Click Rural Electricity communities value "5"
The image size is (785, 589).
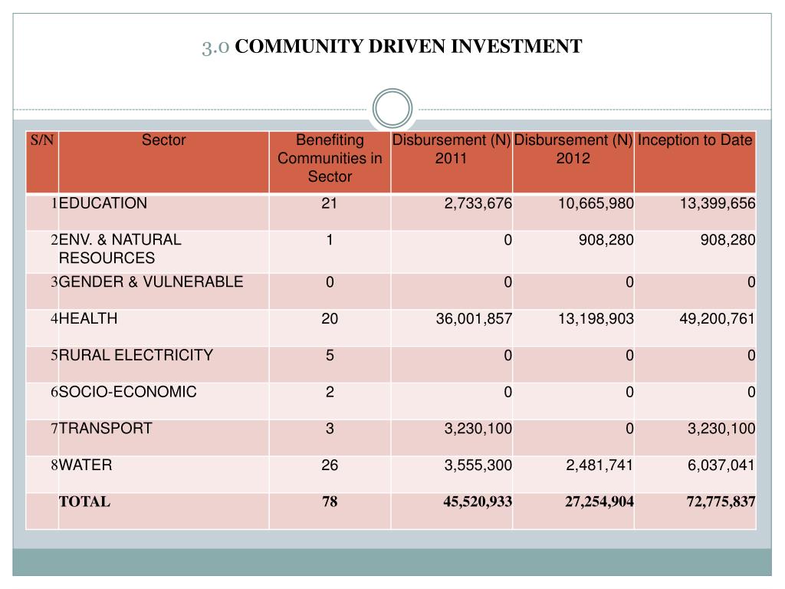[x=330, y=355]
